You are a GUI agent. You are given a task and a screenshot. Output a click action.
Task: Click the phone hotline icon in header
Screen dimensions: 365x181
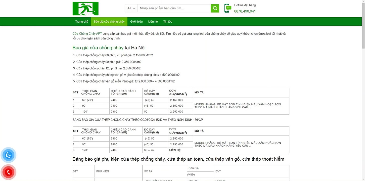pos(228,8)
